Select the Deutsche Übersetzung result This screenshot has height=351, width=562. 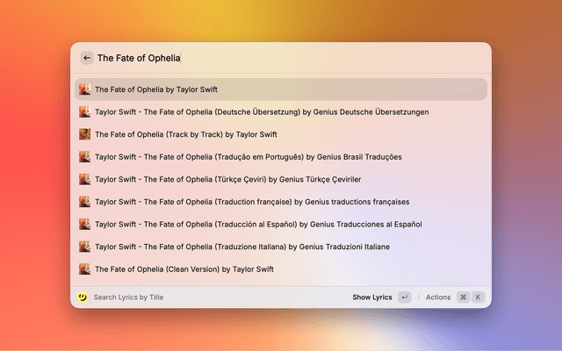(x=262, y=112)
